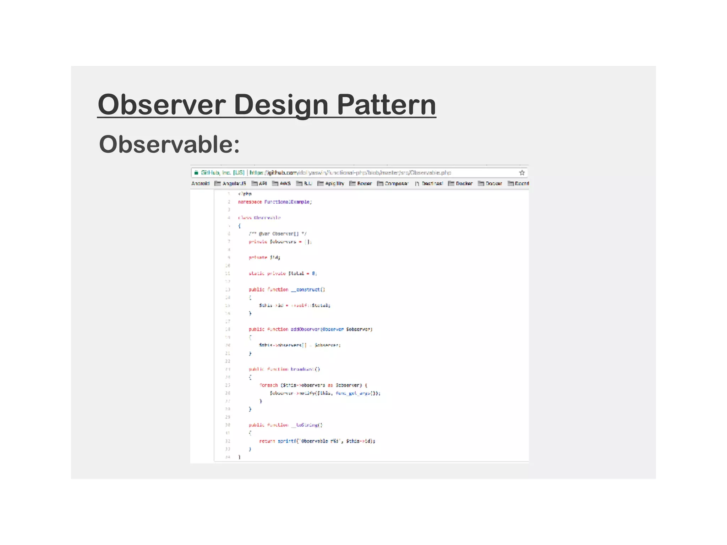727x545 pixels.
Task: Click '$this->id = ++self::$total;' line
Action: tap(295, 305)
